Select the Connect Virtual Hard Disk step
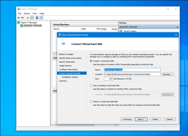 (x=72, y=73)
